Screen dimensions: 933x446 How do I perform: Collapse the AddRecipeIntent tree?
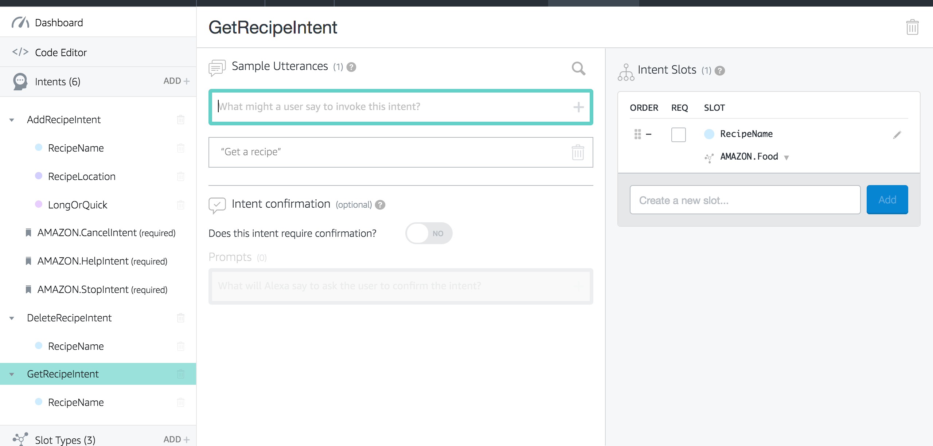pos(11,120)
